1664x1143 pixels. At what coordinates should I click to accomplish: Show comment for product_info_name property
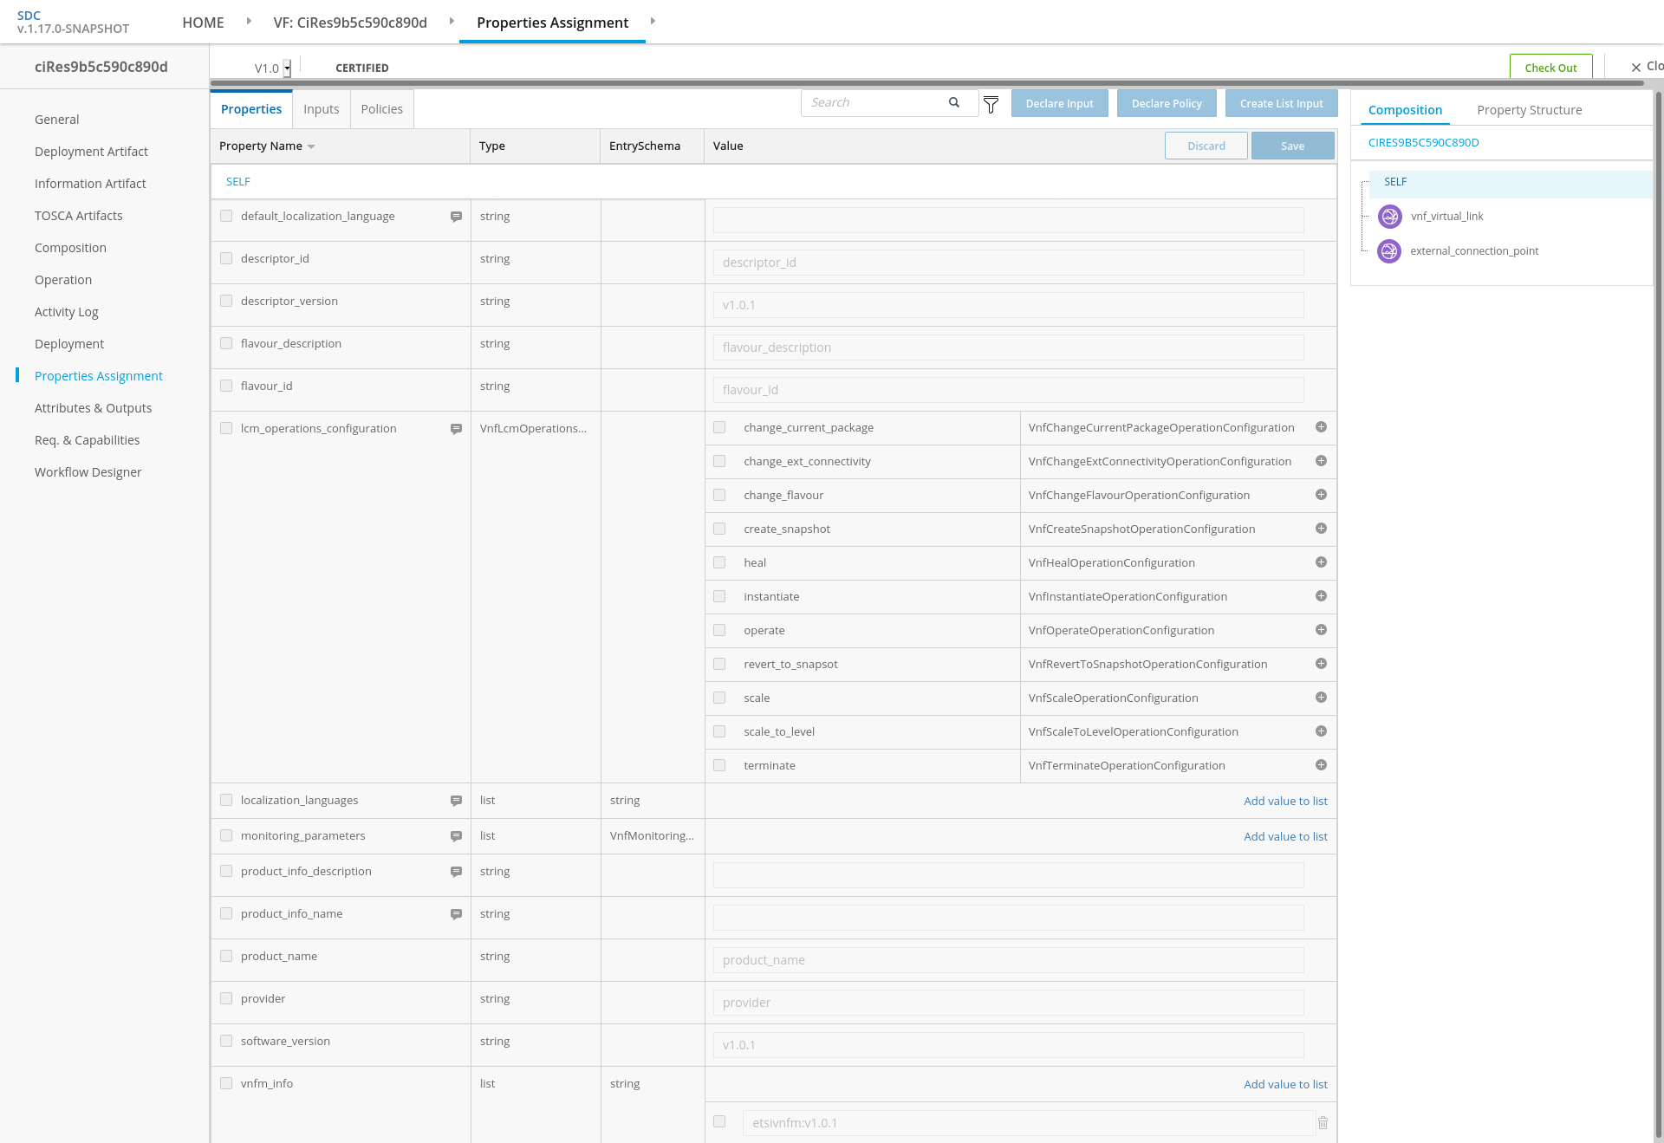(456, 914)
